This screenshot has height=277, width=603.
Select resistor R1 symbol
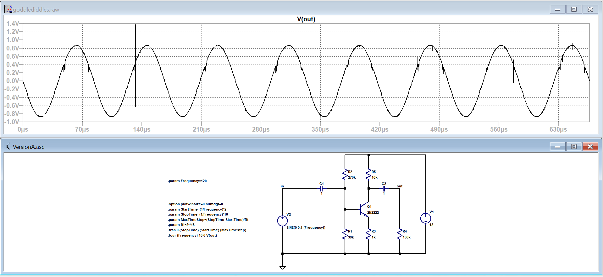[x=345, y=234]
